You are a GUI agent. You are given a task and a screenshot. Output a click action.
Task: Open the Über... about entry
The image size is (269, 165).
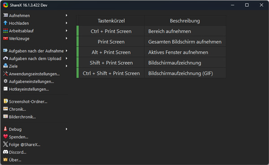click(15, 160)
